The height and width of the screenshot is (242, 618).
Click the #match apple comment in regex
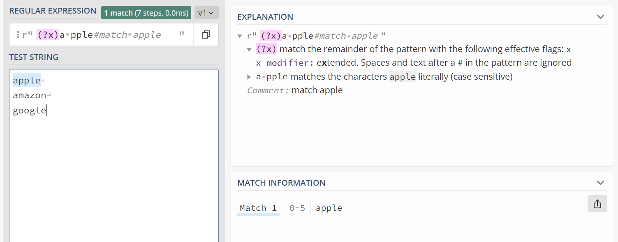[127, 35]
